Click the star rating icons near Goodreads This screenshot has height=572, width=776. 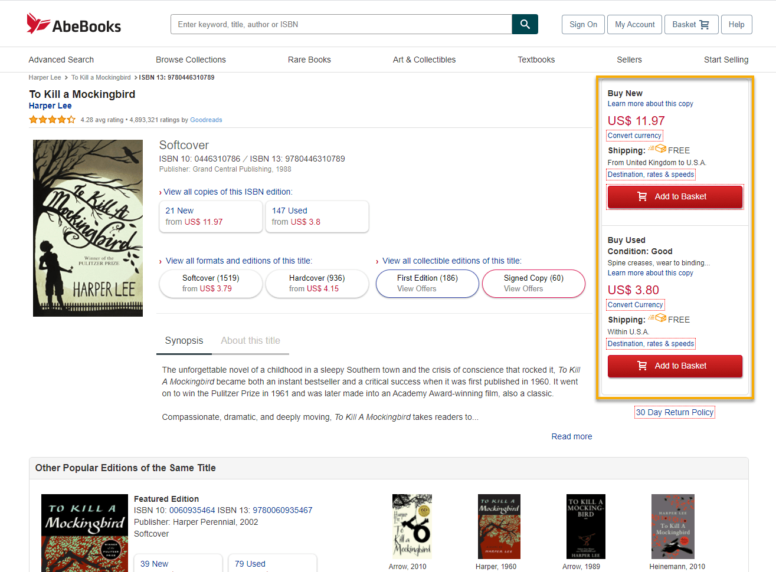coord(52,119)
